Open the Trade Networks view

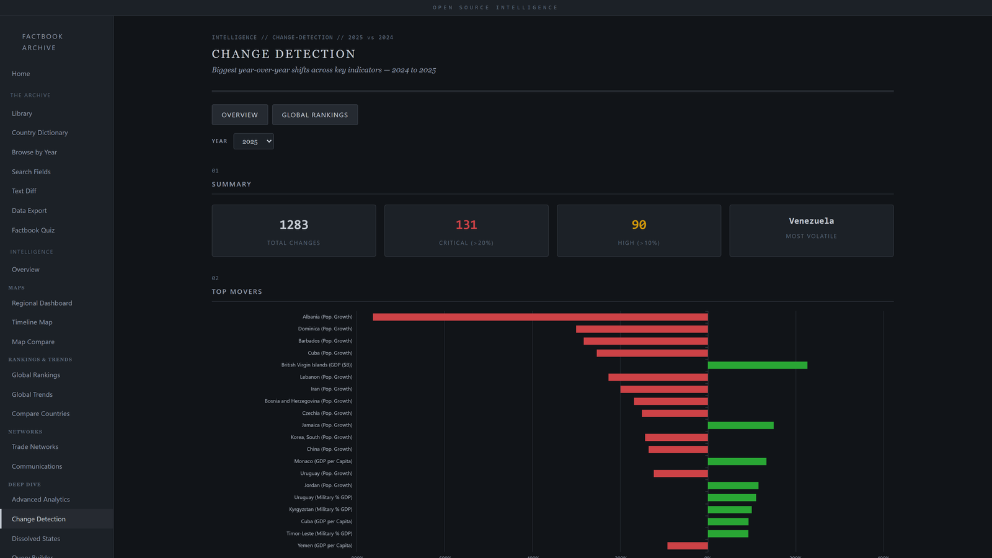coord(35,446)
